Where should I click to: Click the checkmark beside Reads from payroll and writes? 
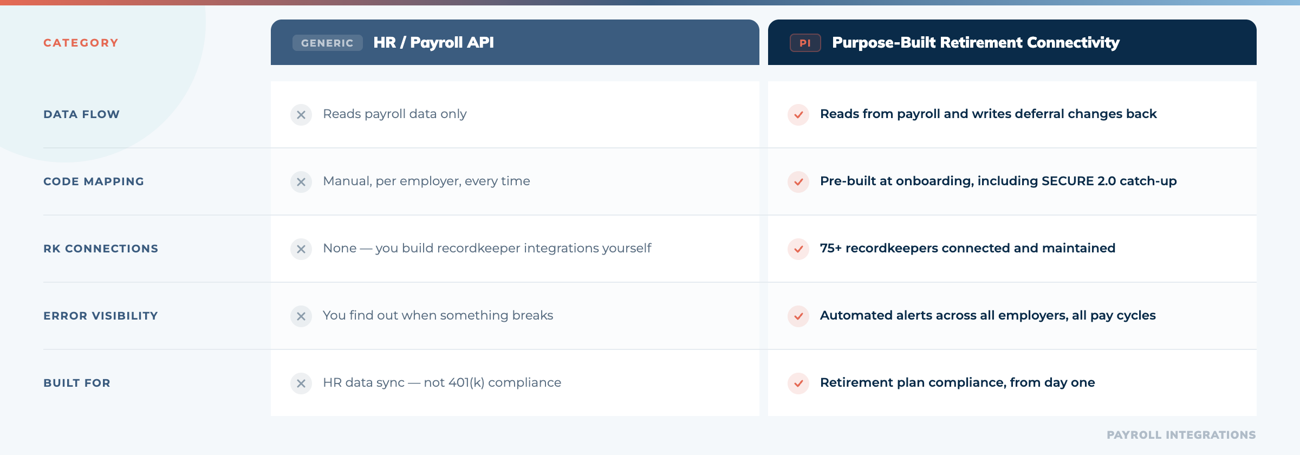[798, 115]
